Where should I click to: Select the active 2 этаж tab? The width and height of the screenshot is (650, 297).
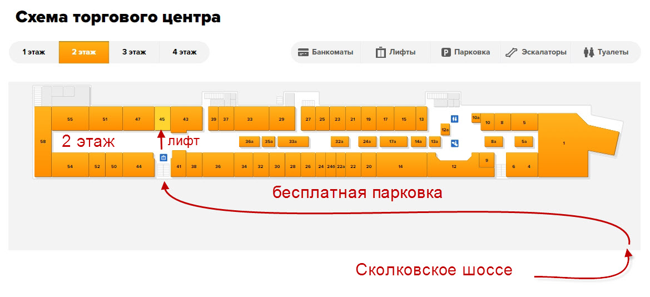pyautogui.click(x=84, y=52)
